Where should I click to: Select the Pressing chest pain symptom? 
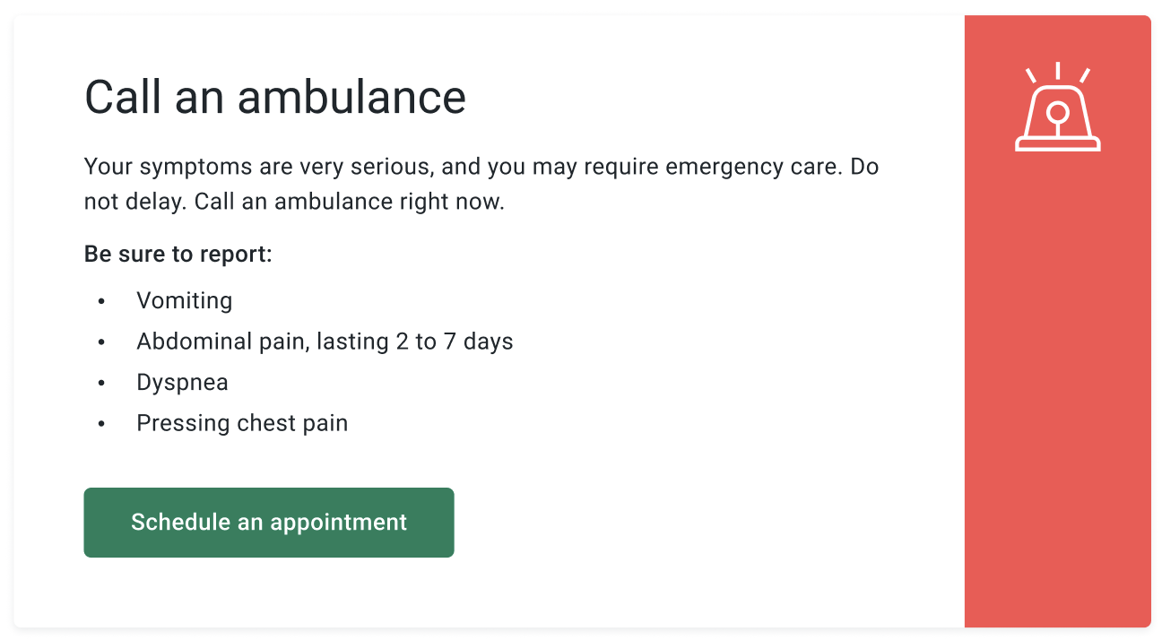242,423
